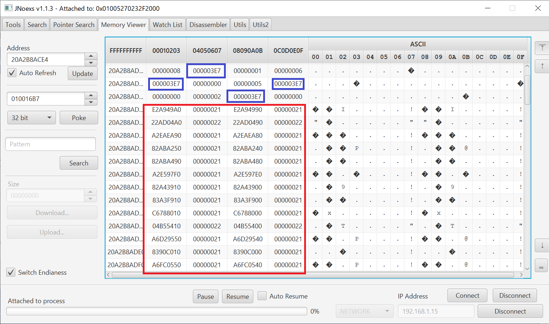Click cell 83A3F900 in memory table
The height and width of the screenshot is (324, 549).
point(248,200)
